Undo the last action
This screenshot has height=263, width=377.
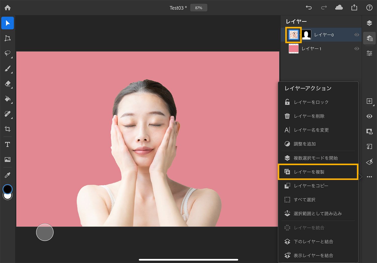(x=309, y=8)
